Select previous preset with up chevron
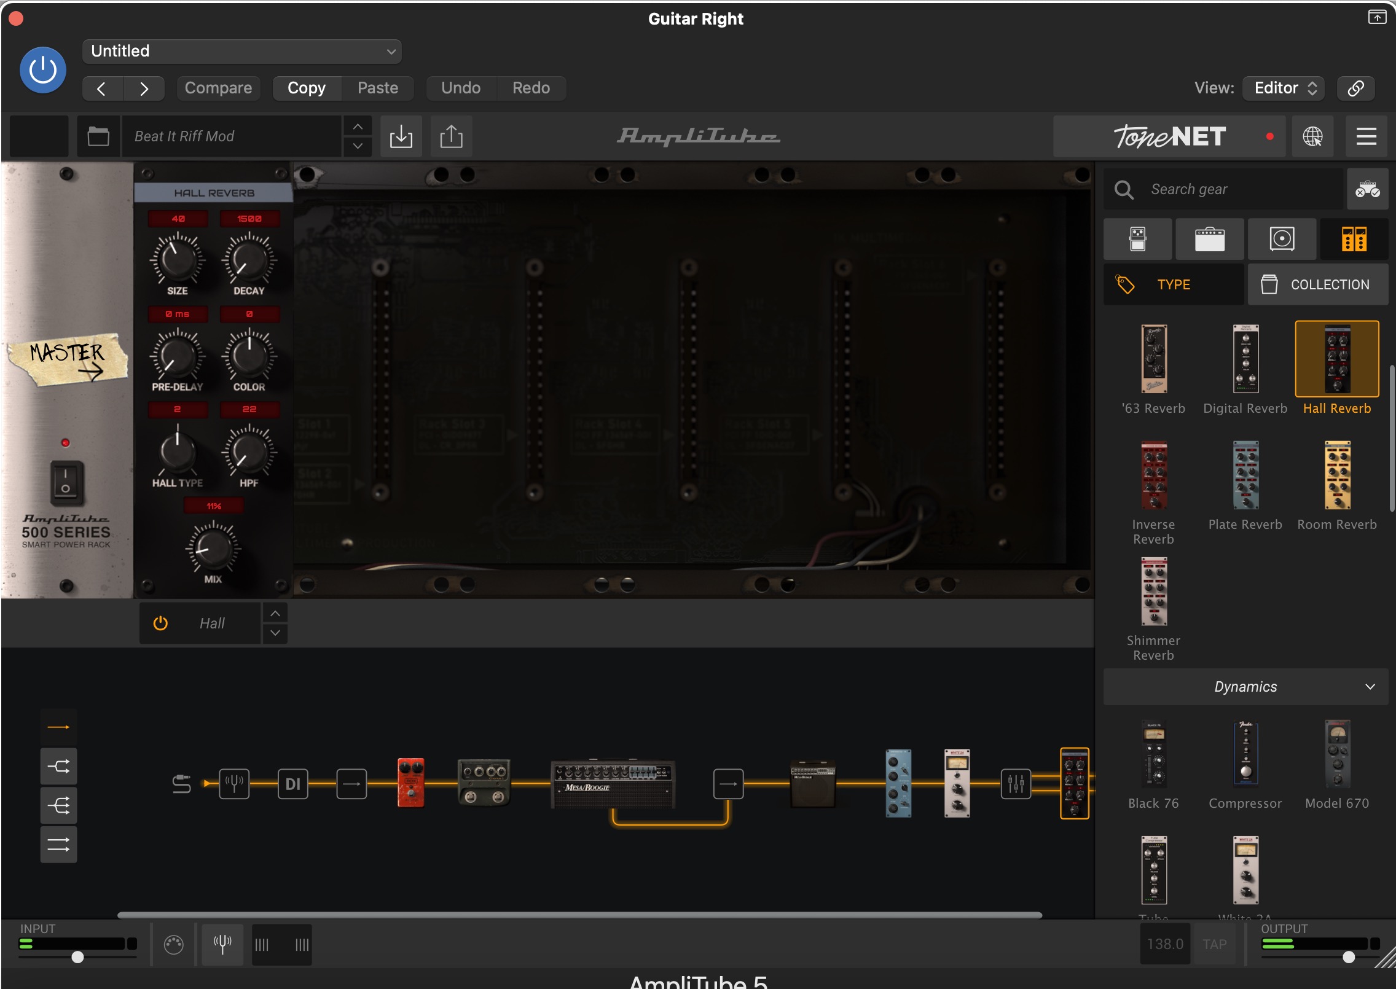Viewport: 1396px width, 989px height. click(358, 127)
